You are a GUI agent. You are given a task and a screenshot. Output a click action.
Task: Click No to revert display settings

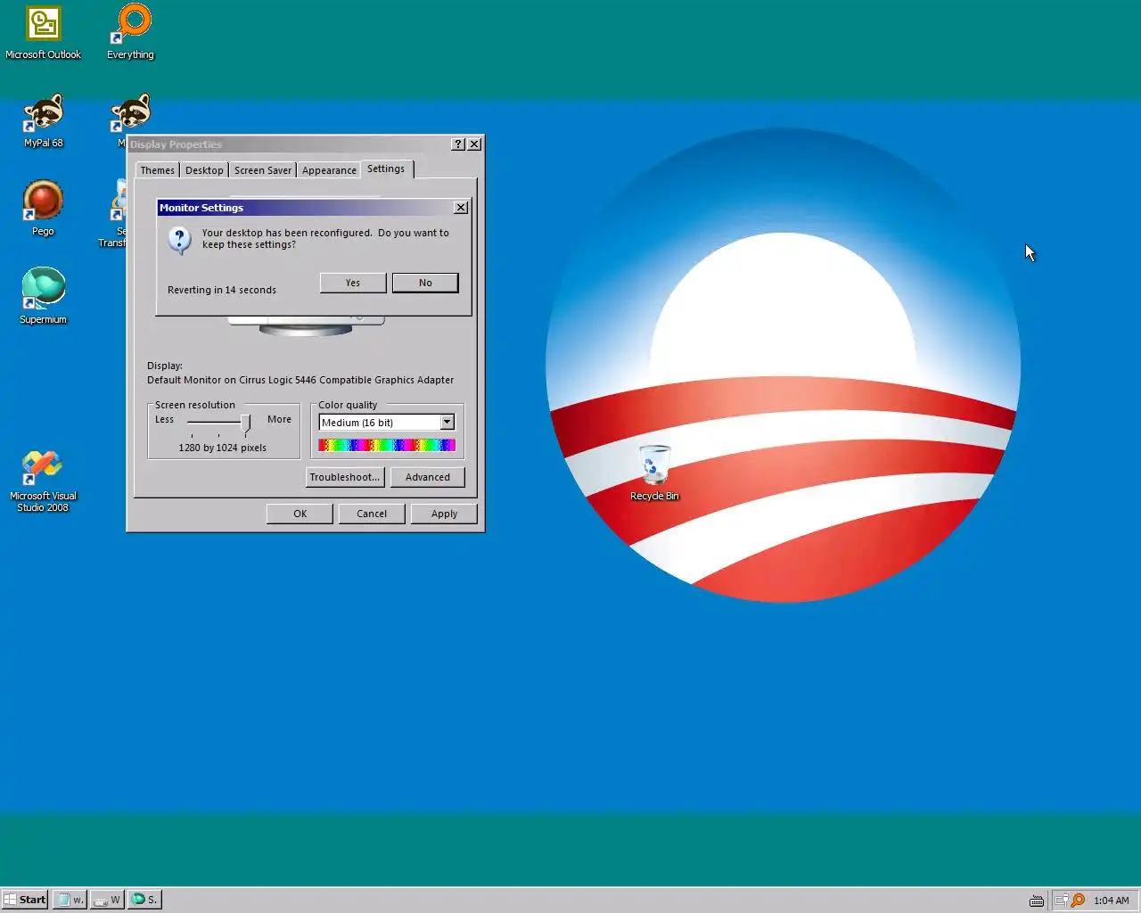425,283
